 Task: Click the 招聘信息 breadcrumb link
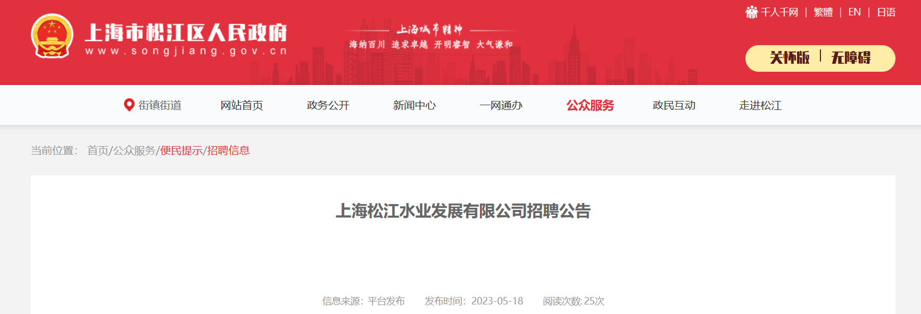pyautogui.click(x=228, y=150)
